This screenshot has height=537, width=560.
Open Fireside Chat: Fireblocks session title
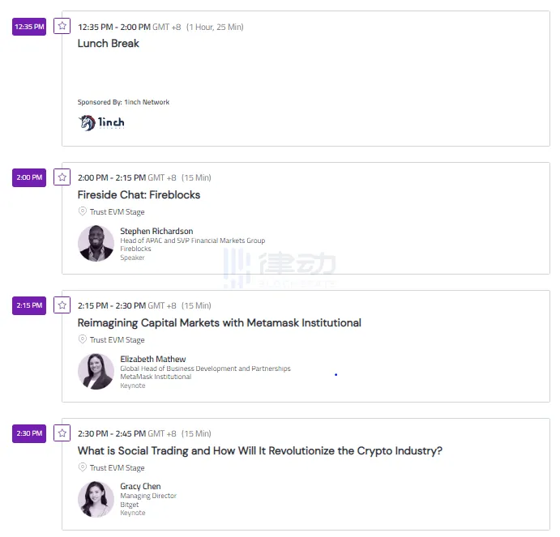click(x=139, y=195)
